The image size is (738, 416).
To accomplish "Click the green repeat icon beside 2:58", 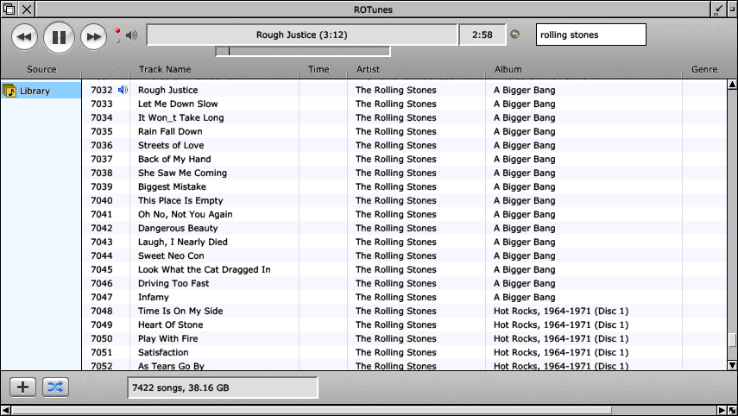I will 515,35.
